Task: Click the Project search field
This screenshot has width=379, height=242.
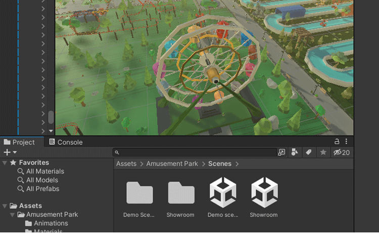Action: pos(197,152)
